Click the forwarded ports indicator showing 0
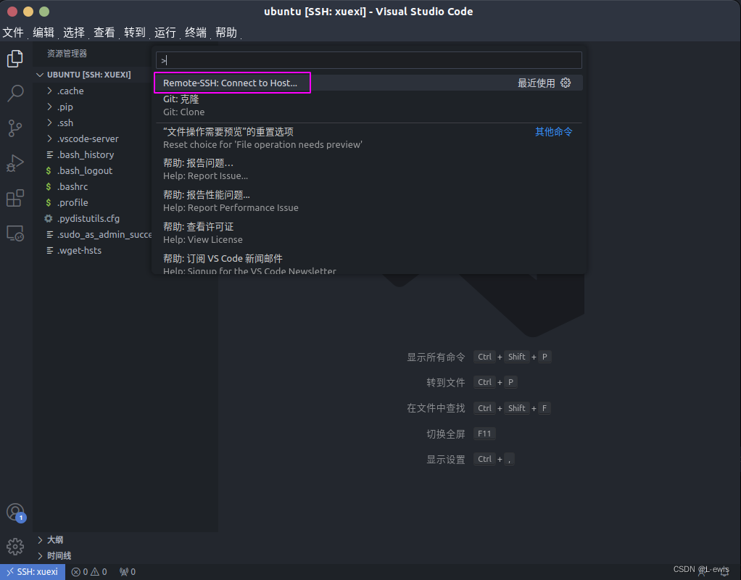Screen dimensions: 741x580 126,571
